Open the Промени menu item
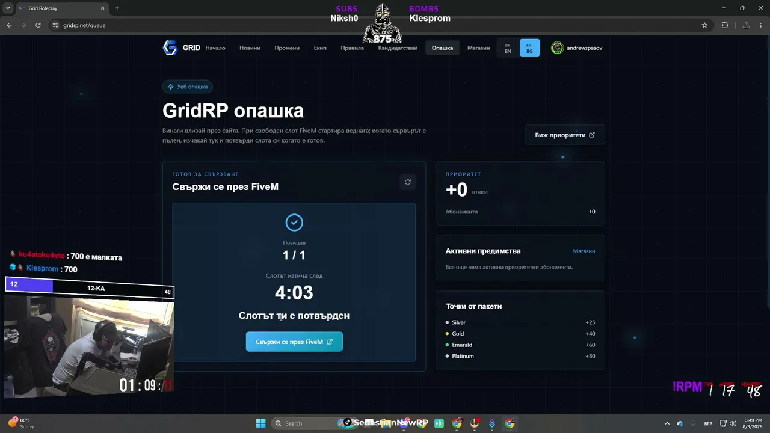The image size is (770, 433). [287, 48]
